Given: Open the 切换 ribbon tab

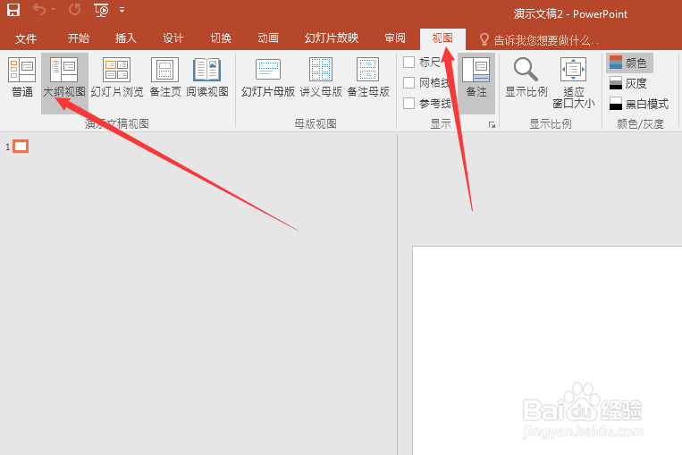Looking at the screenshot, I should point(221,38).
